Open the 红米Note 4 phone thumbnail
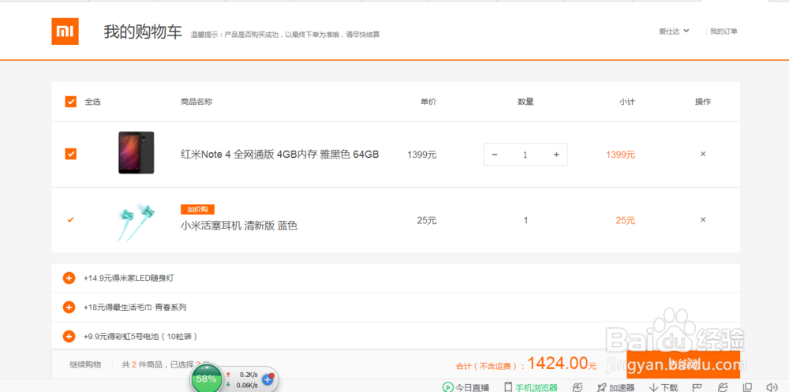This screenshot has height=392, width=789. point(136,152)
